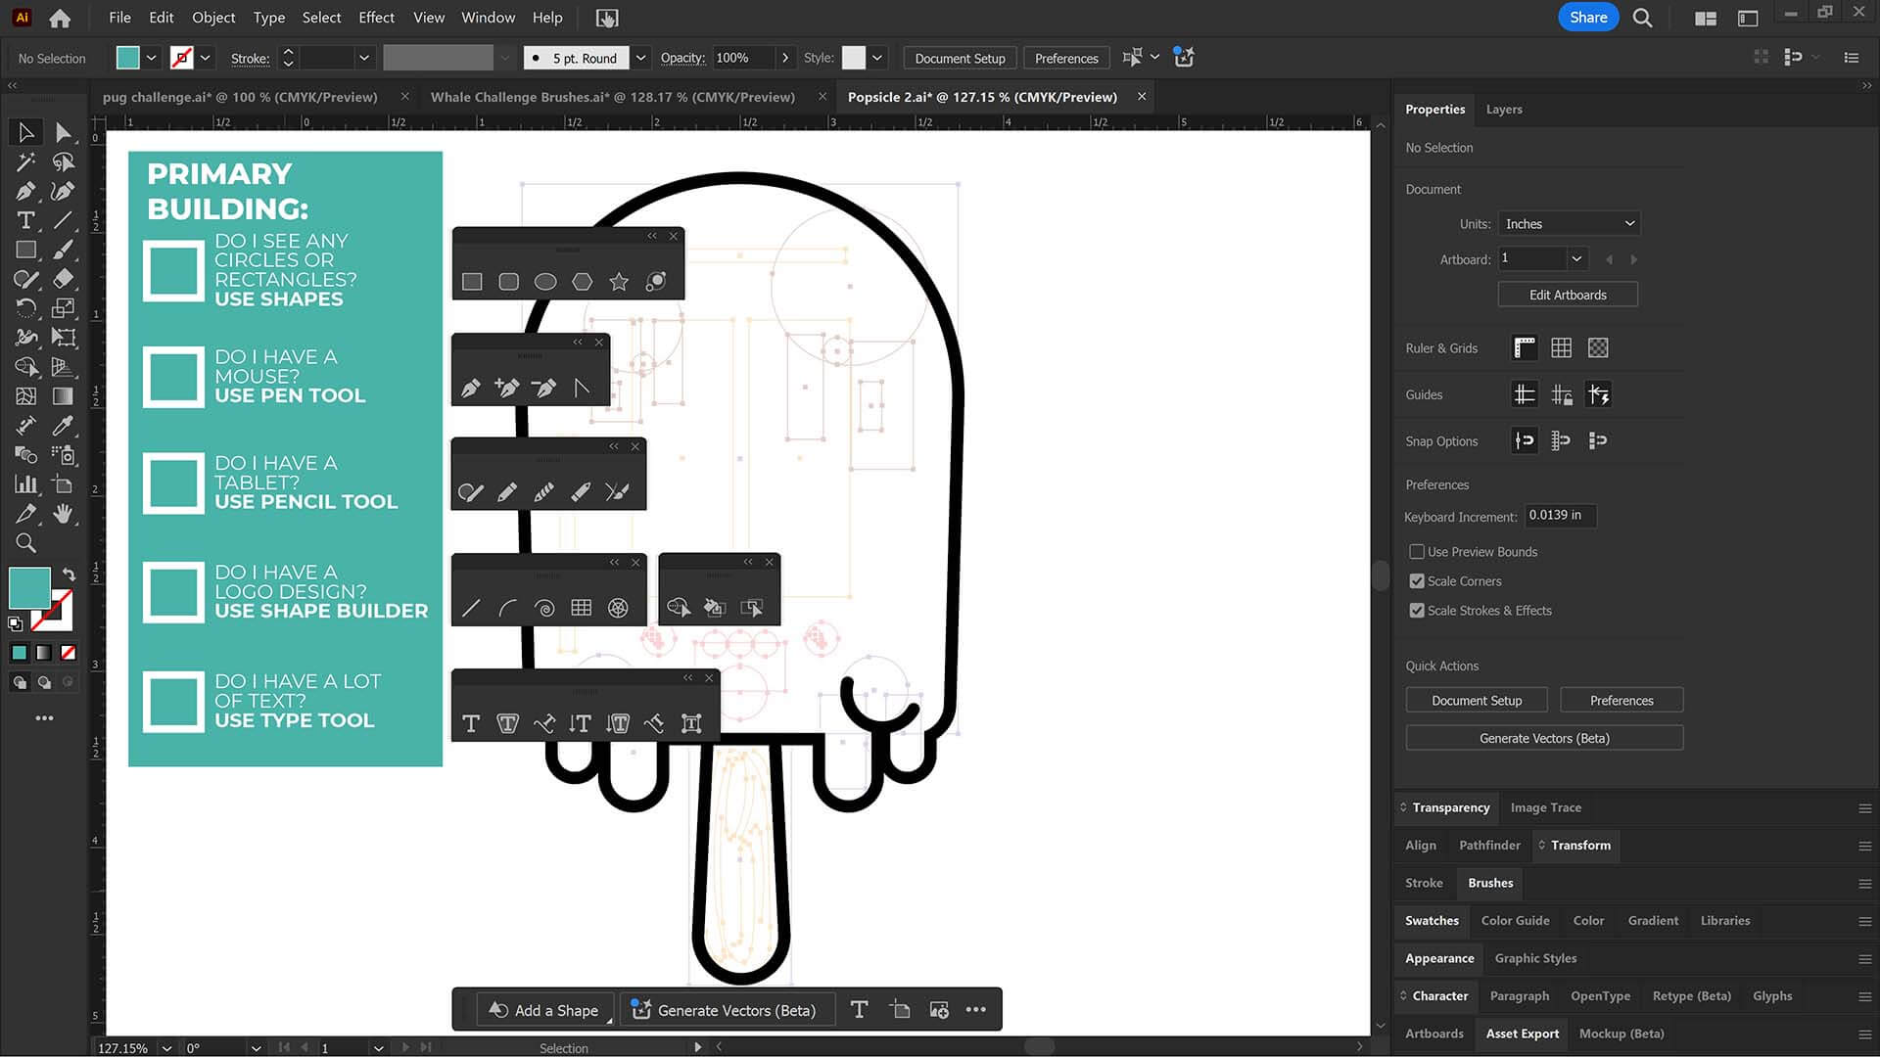Click Add a Shape in contextual bar

(x=544, y=1010)
